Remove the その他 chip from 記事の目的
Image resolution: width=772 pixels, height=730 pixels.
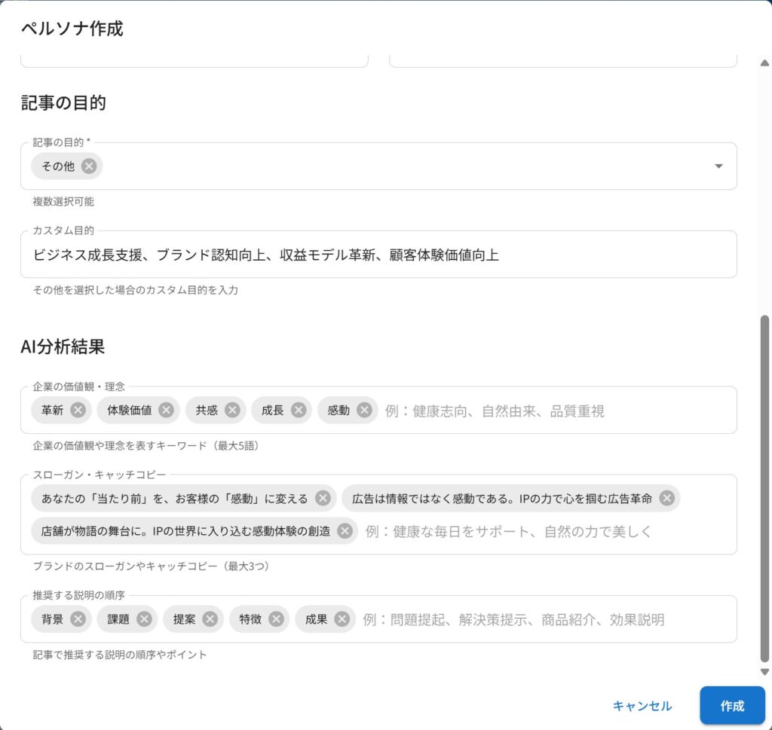pyautogui.click(x=89, y=166)
